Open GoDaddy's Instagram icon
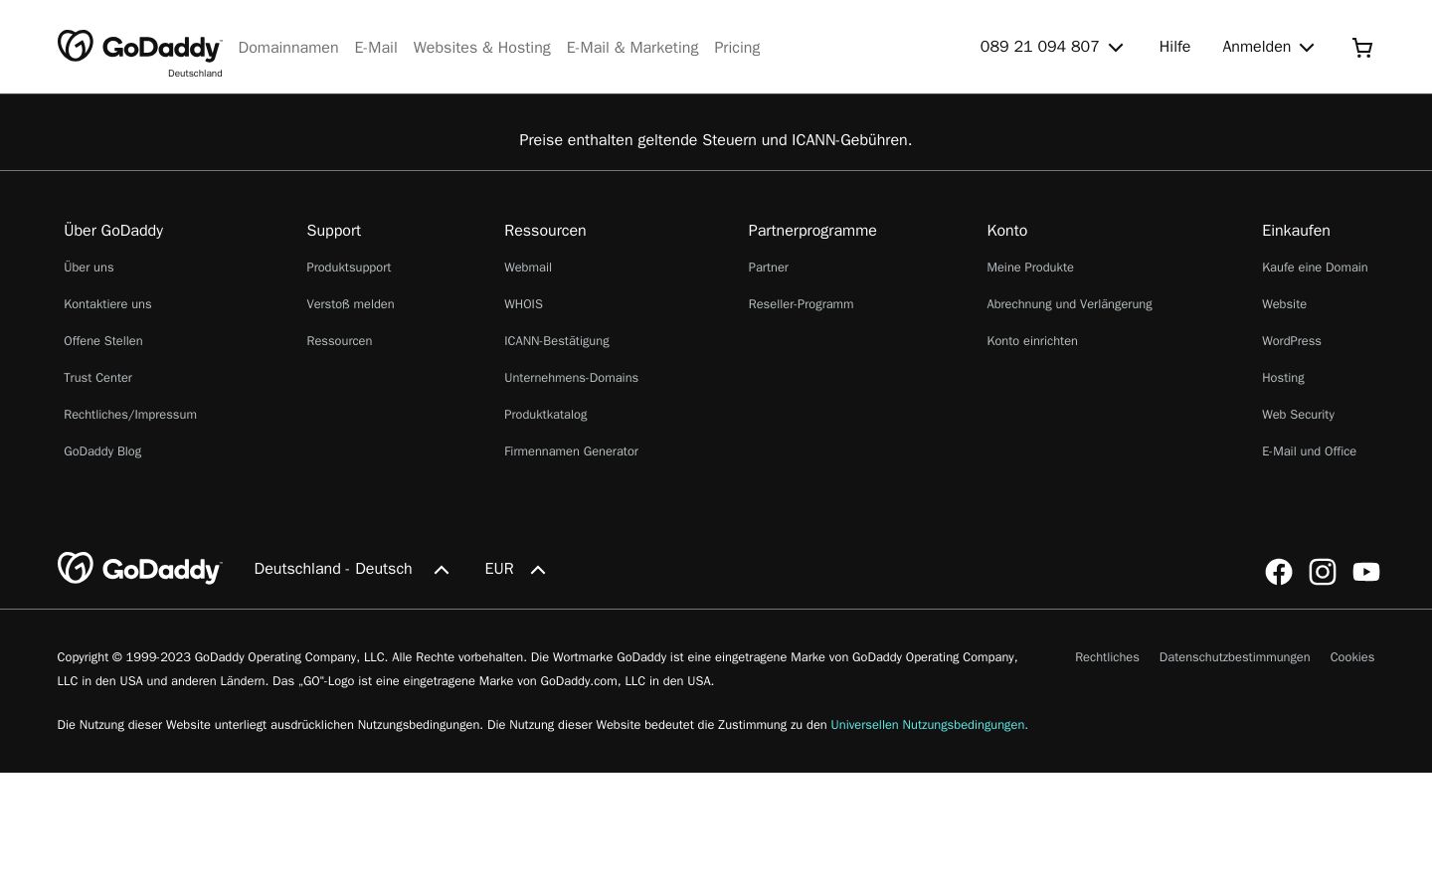 [1323, 572]
